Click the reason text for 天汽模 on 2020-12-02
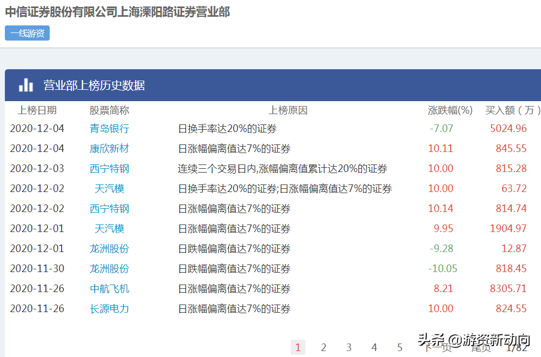The height and width of the screenshot is (357, 541). tap(285, 189)
